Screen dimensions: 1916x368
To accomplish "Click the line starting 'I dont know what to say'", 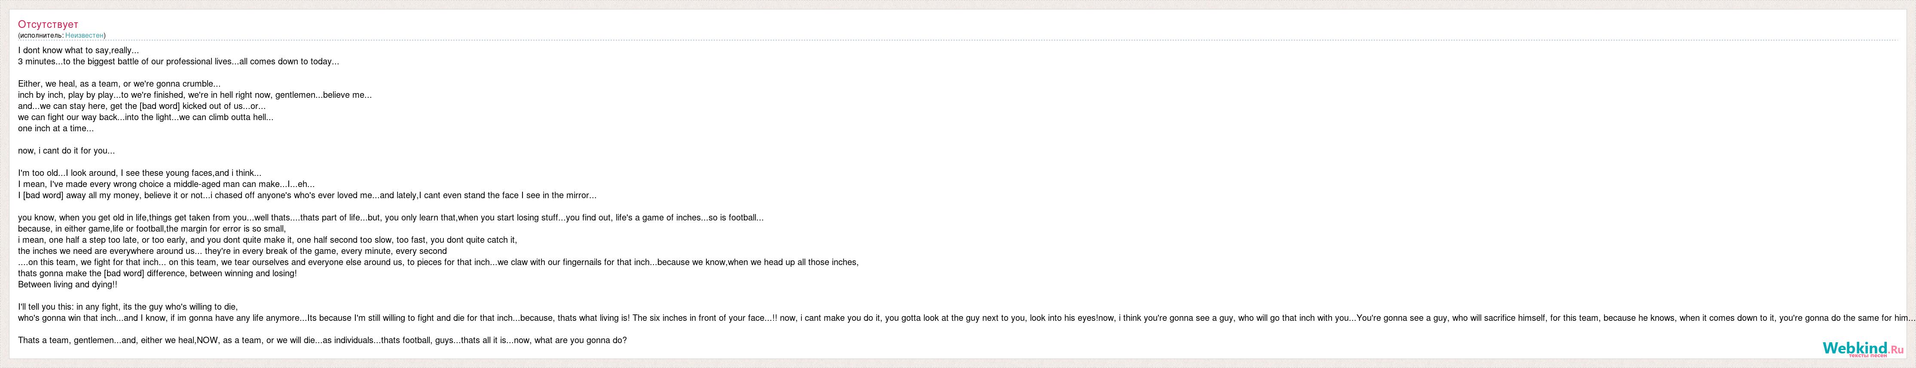I will click(78, 51).
